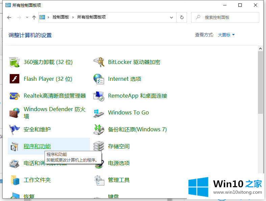Open Windows To Go link
266x201 pixels.
tap(128, 112)
